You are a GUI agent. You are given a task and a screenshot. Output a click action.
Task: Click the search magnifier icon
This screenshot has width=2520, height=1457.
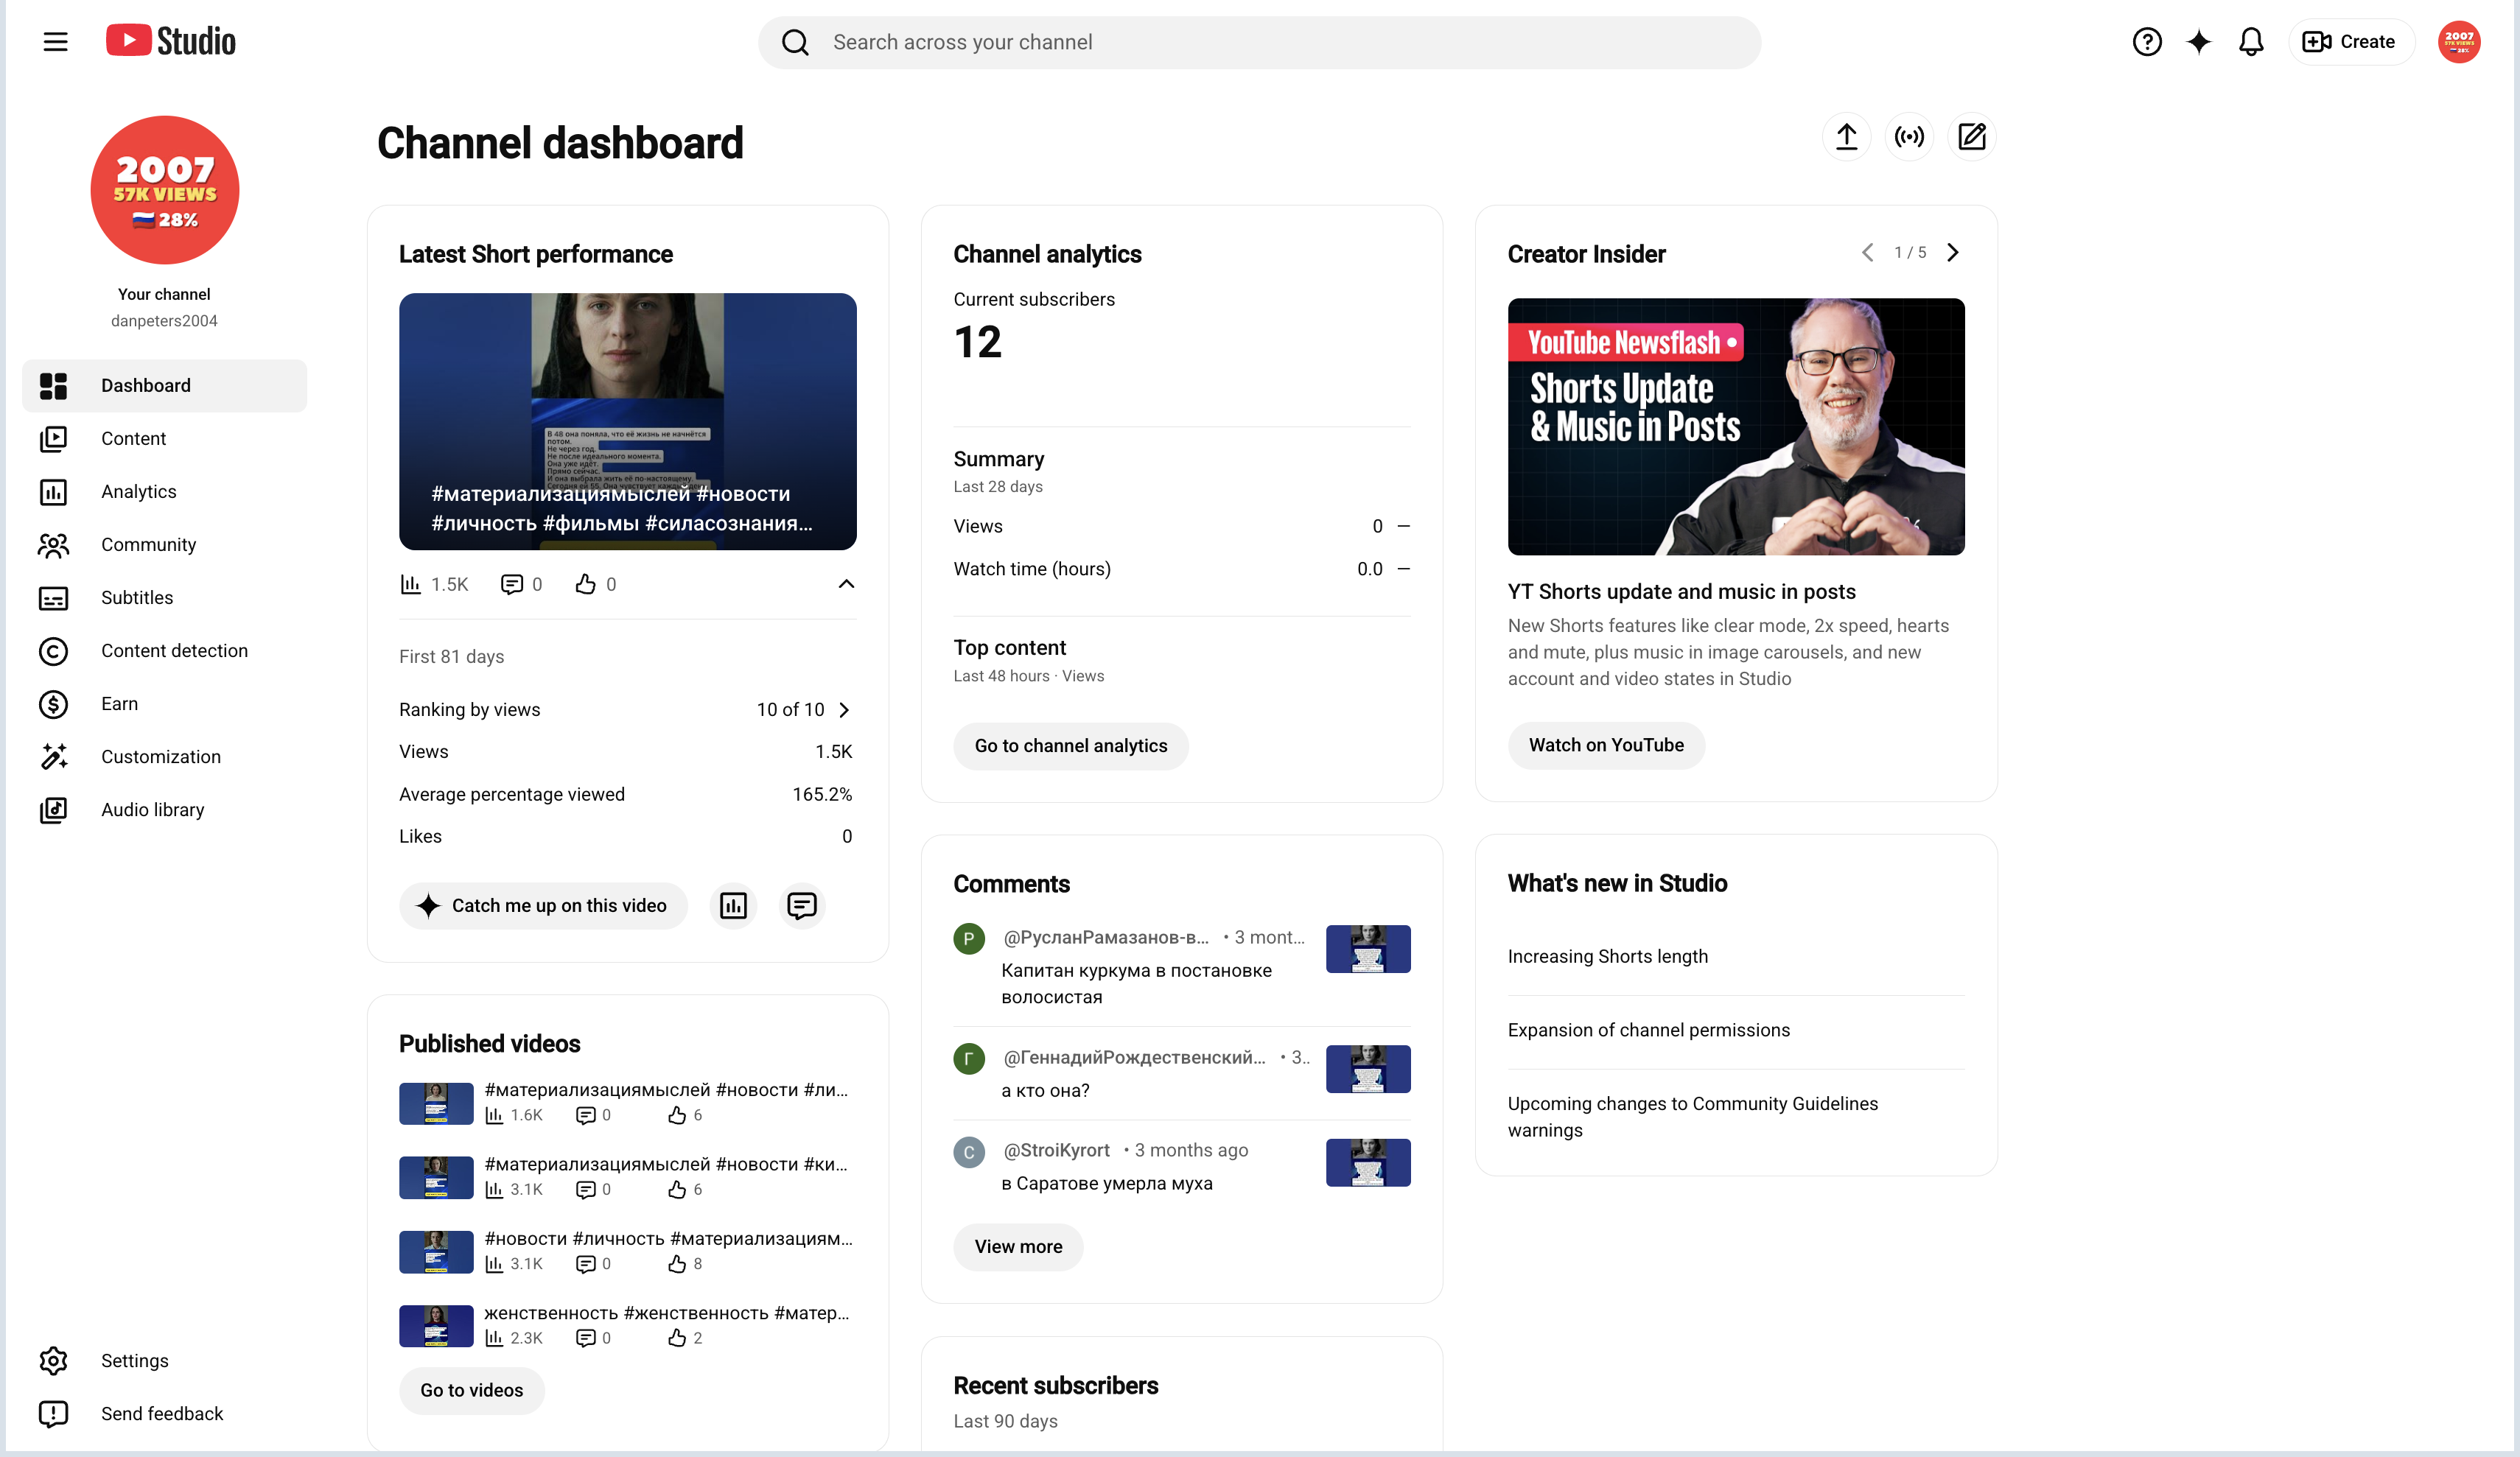point(795,42)
